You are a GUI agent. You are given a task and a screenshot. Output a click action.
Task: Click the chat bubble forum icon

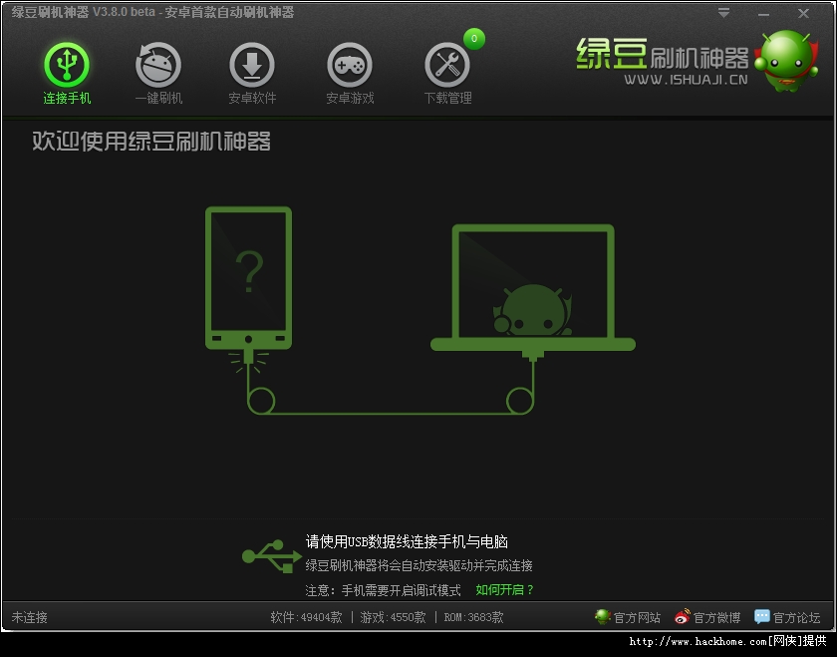tap(761, 617)
